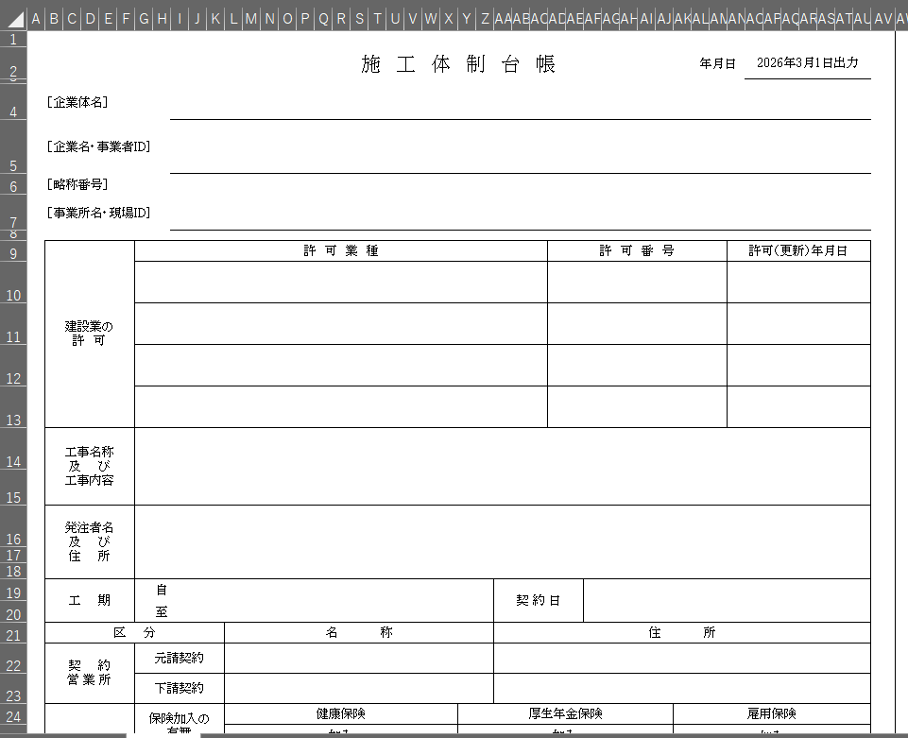Select the 2026年3月1日出力 date cell
Screen dimensions: 908x738
click(x=807, y=63)
